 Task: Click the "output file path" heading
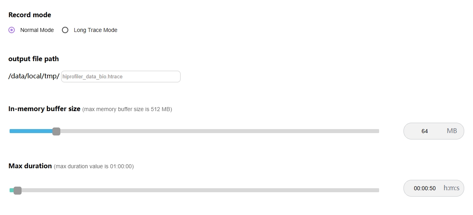coord(34,59)
